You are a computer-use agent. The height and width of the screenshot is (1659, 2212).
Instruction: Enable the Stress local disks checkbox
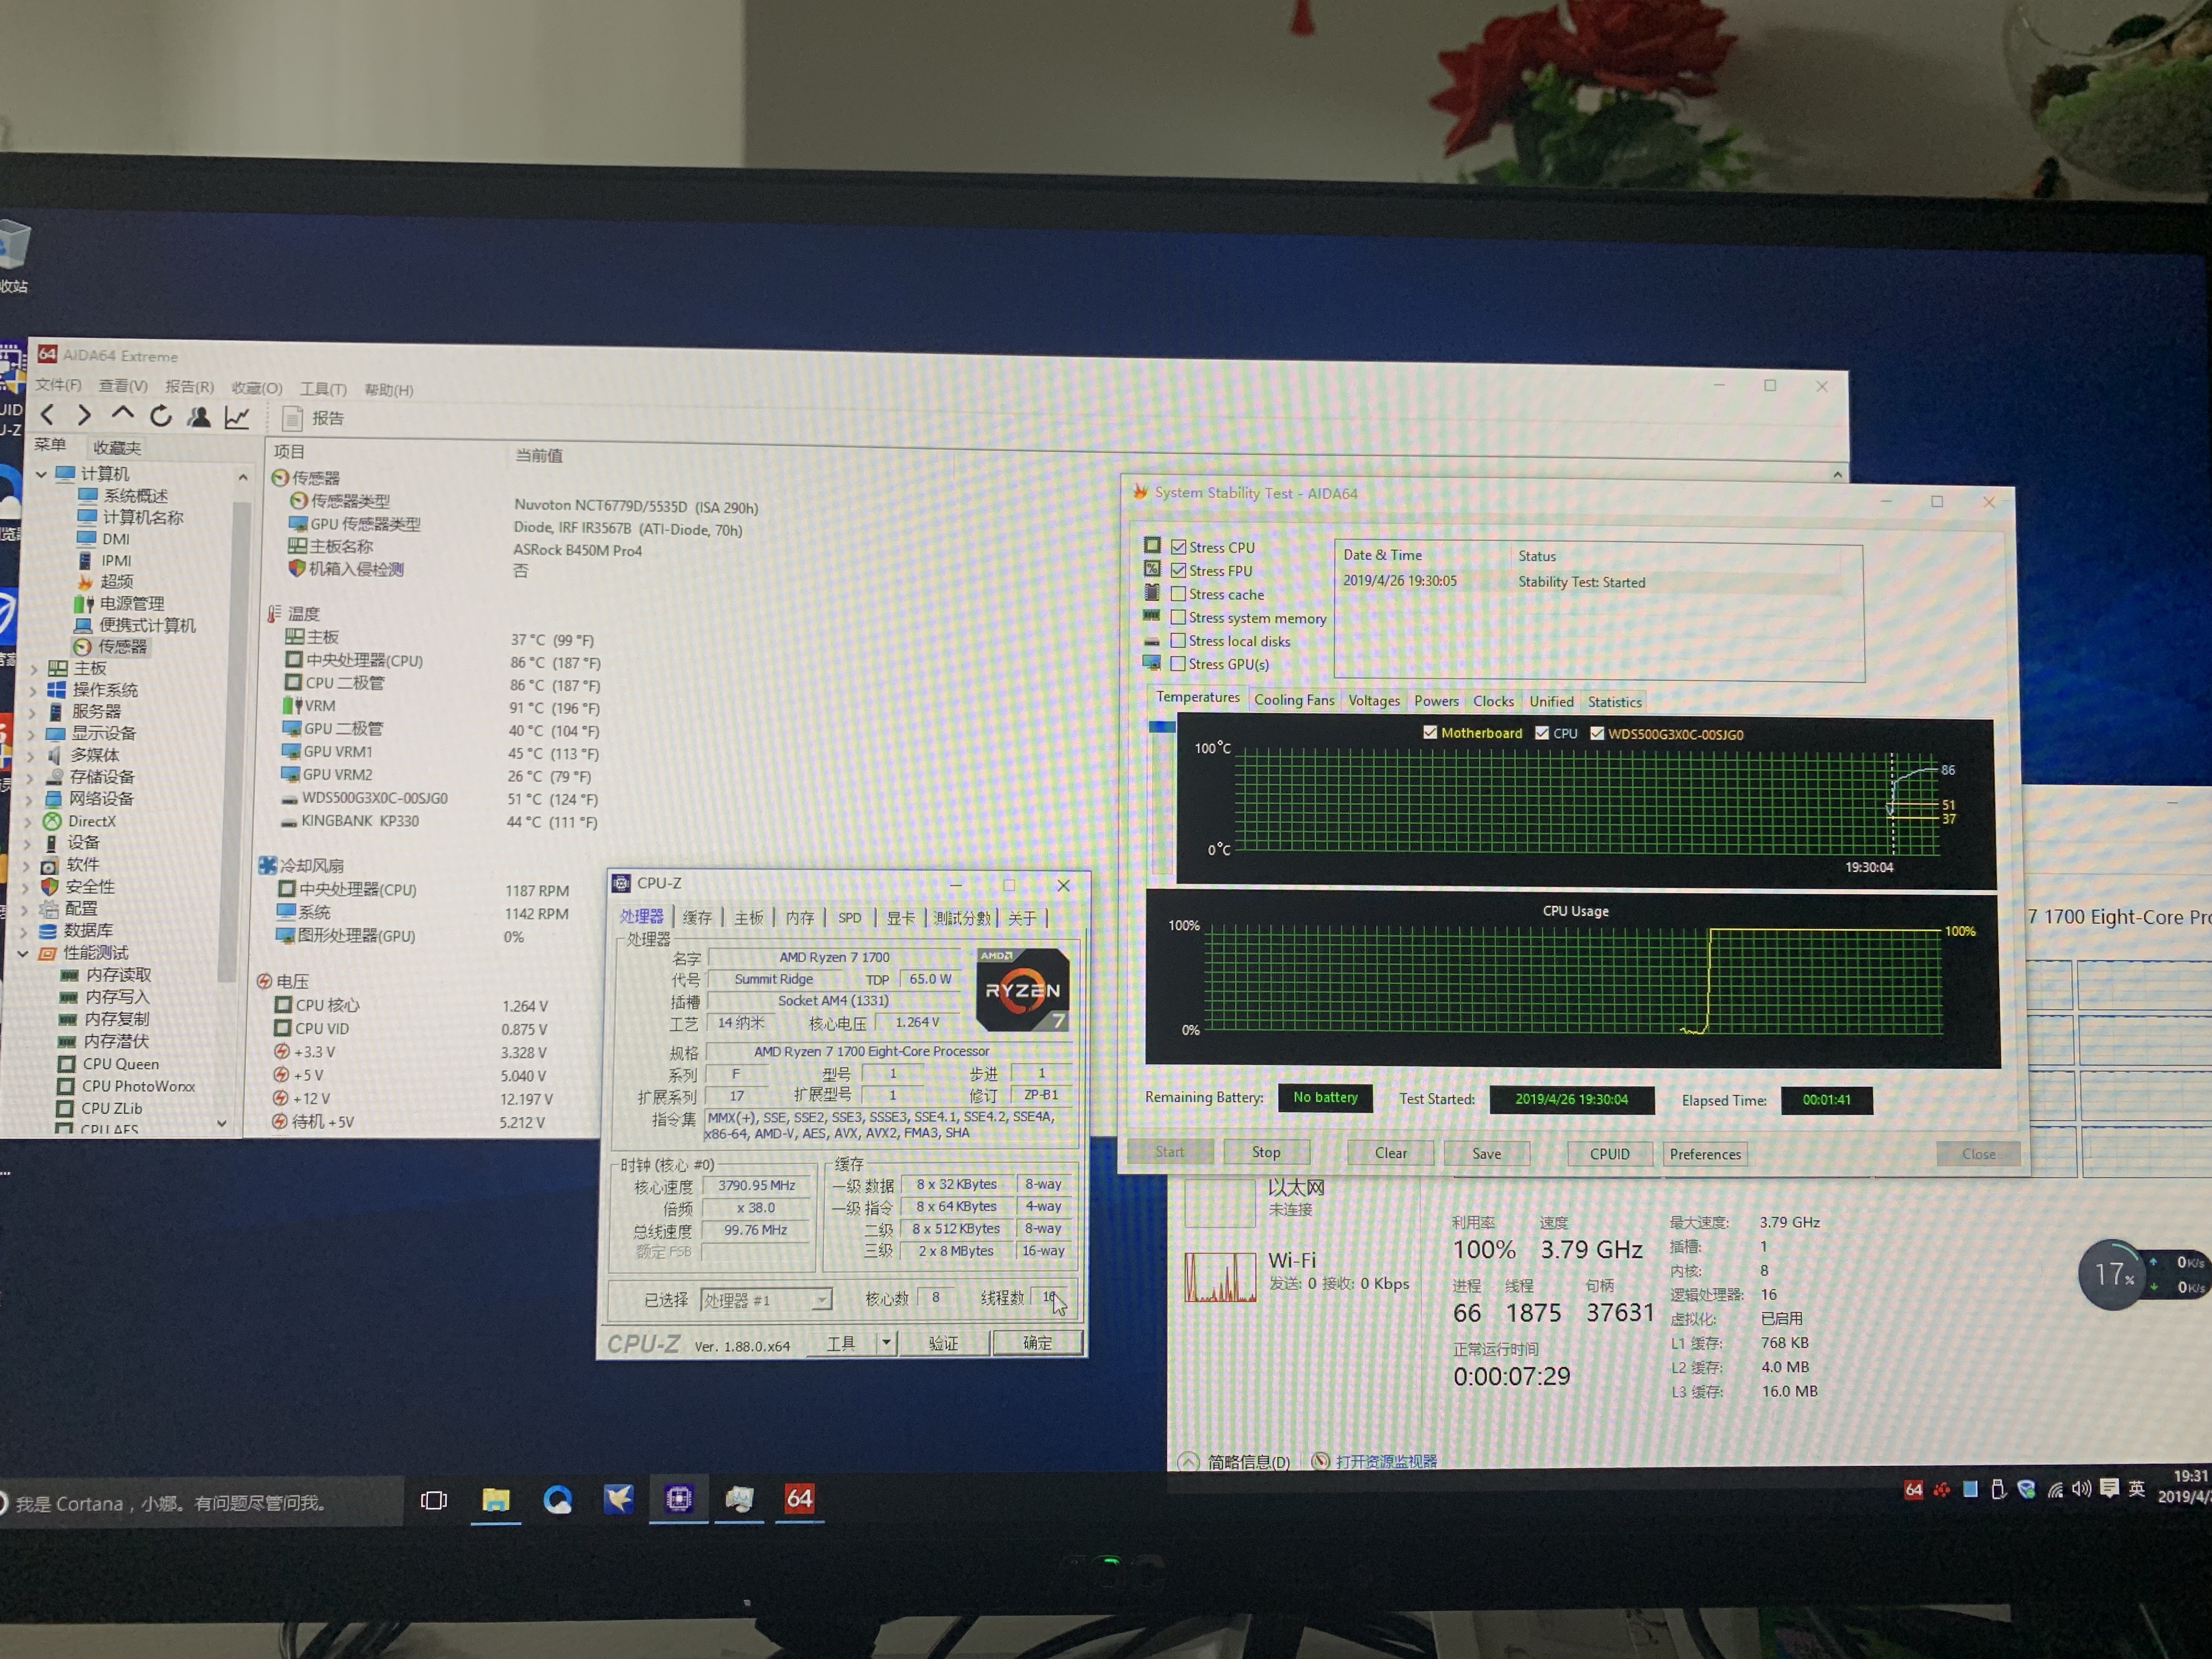(1179, 640)
